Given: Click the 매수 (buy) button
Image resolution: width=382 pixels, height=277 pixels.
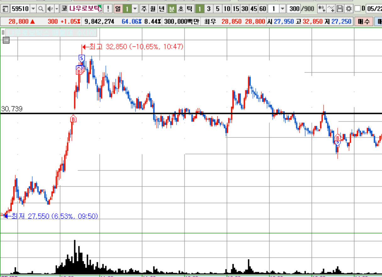Looking at the screenshot, I should (363, 22).
